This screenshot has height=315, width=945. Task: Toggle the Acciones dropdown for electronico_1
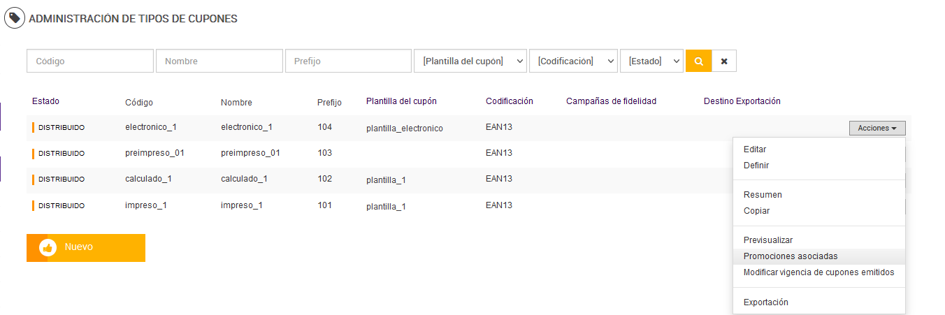(x=877, y=128)
